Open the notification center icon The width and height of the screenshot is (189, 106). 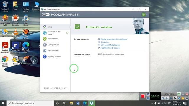[185, 103]
